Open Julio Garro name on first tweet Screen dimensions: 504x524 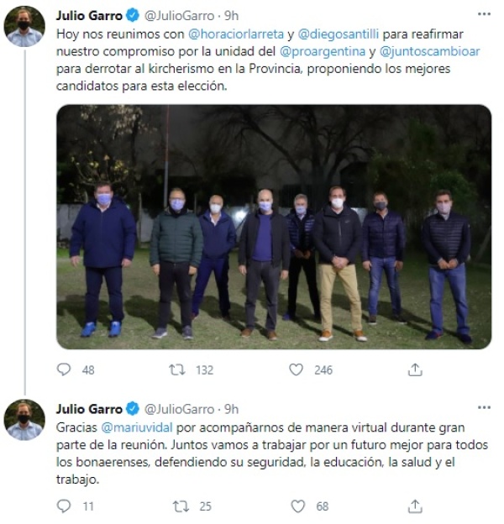coord(89,16)
